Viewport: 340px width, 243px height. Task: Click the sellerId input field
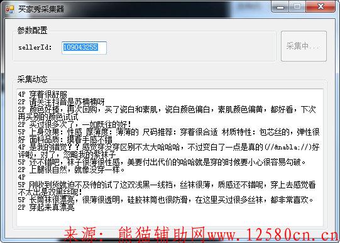point(84,48)
